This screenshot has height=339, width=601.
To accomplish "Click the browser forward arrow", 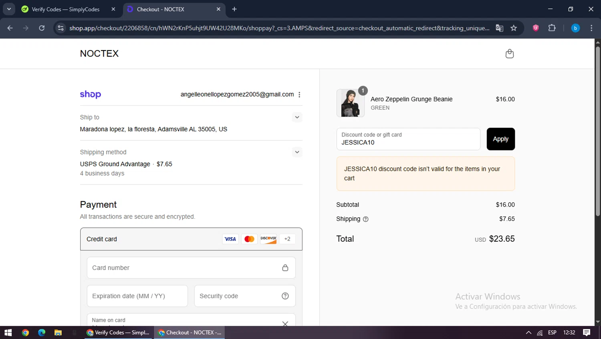I will [26, 28].
